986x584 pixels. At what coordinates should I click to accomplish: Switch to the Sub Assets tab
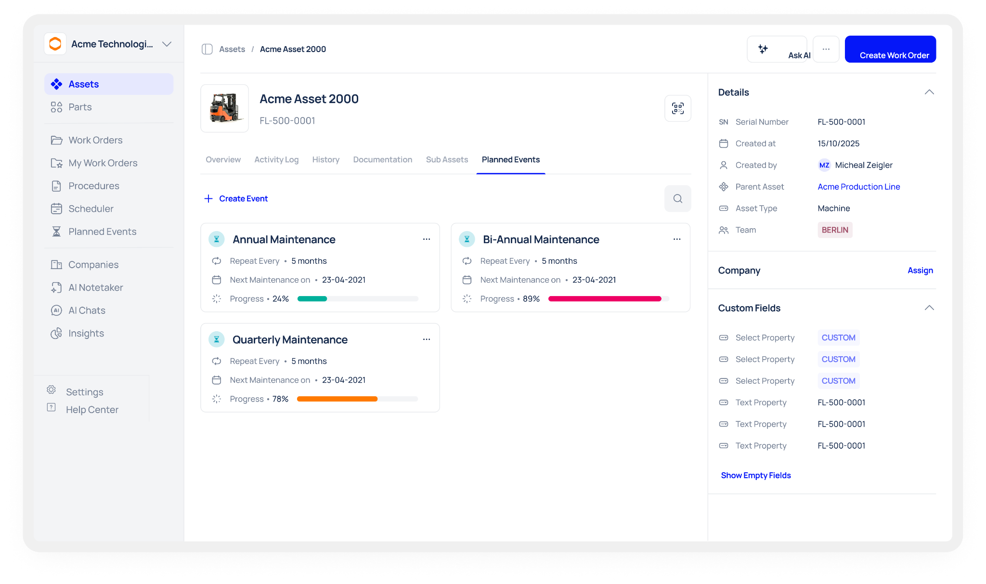(447, 159)
